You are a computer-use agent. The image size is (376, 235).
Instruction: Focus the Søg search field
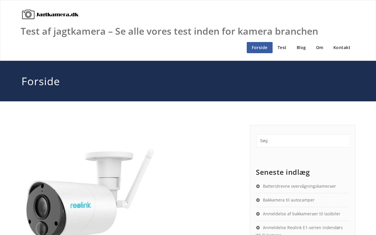tap(303, 141)
